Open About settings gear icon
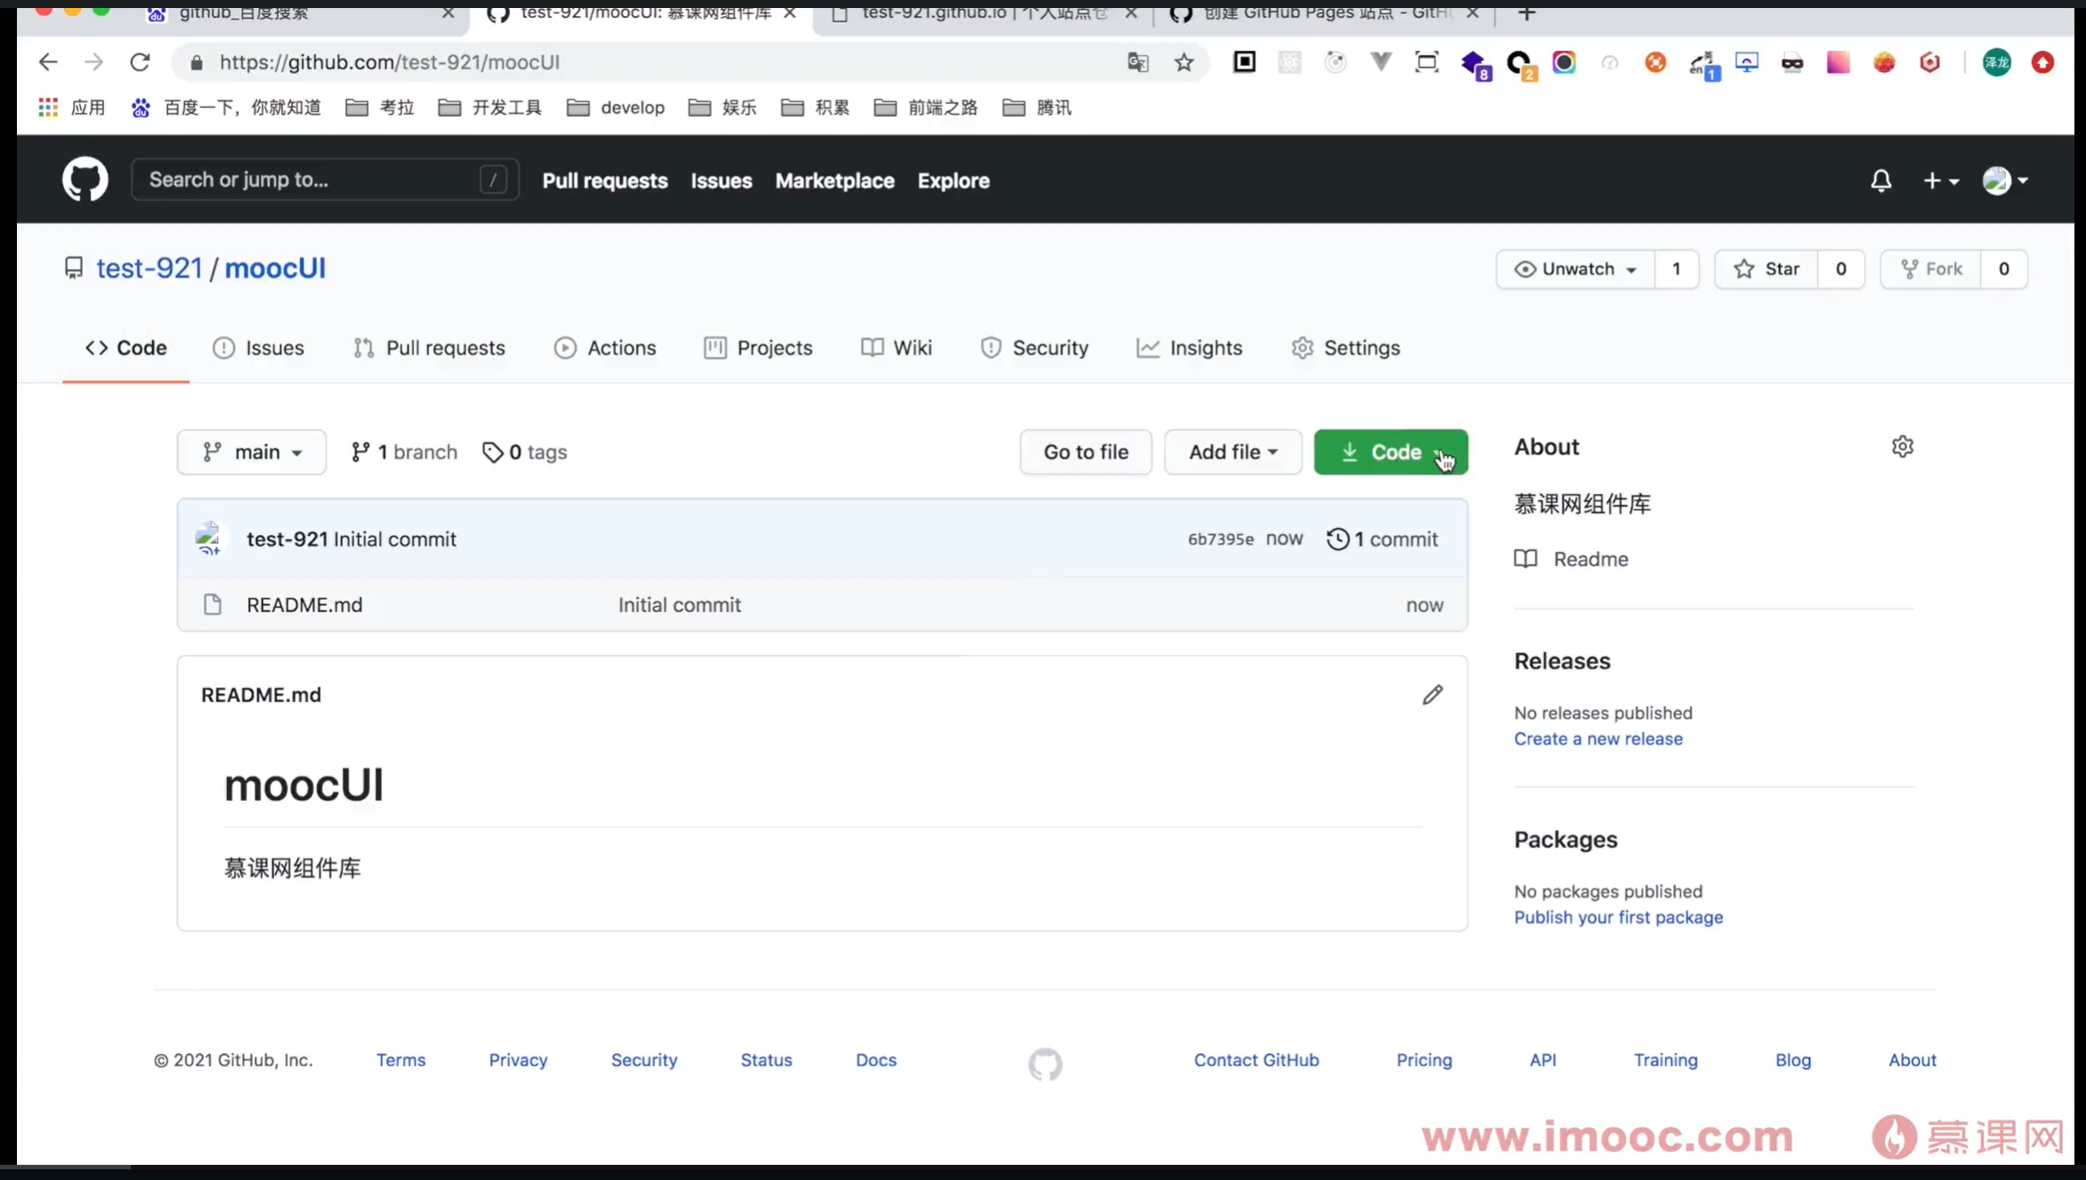The width and height of the screenshot is (2086, 1180). click(1902, 447)
